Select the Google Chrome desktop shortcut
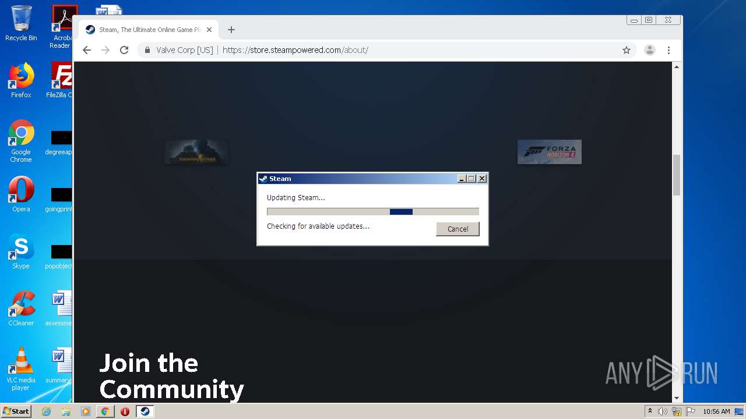This screenshot has height=419, width=746. 21,141
